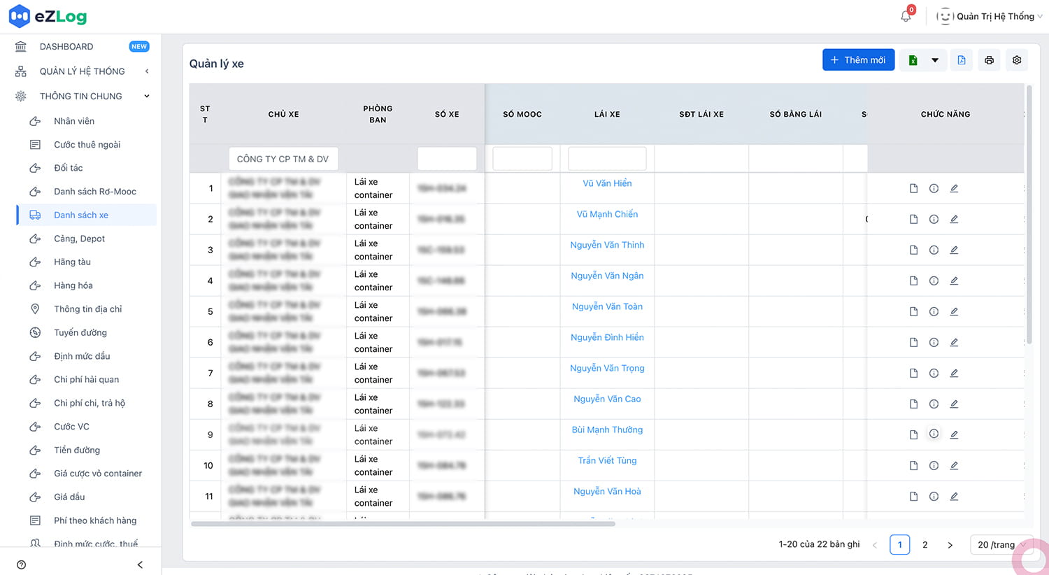Select Giá cước vỏ container
Image resolution: width=1049 pixels, height=575 pixels.
pos(98,474)
